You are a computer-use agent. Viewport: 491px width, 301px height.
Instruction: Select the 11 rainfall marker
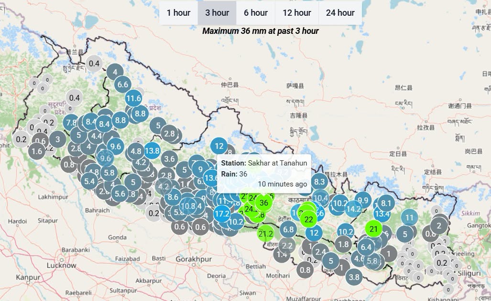tap(409, 217)
